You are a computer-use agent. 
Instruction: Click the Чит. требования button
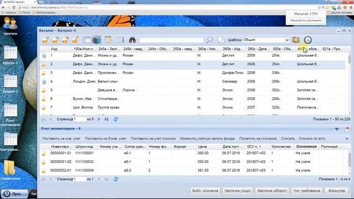click(307, 191)
